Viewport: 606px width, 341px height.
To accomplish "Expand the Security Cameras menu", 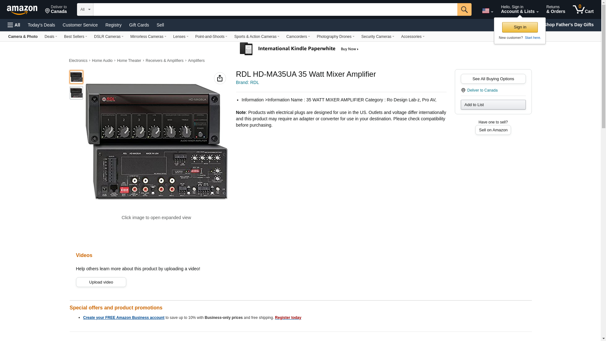I will [x=377, y=37].
